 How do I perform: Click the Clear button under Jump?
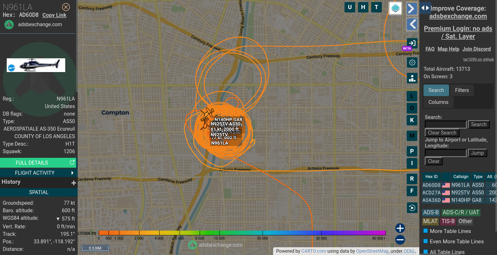click(x=434, y=161)
